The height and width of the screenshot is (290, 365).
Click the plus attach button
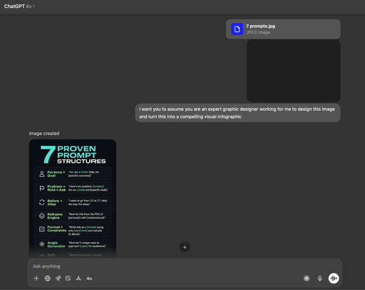[x=36, y=278]
